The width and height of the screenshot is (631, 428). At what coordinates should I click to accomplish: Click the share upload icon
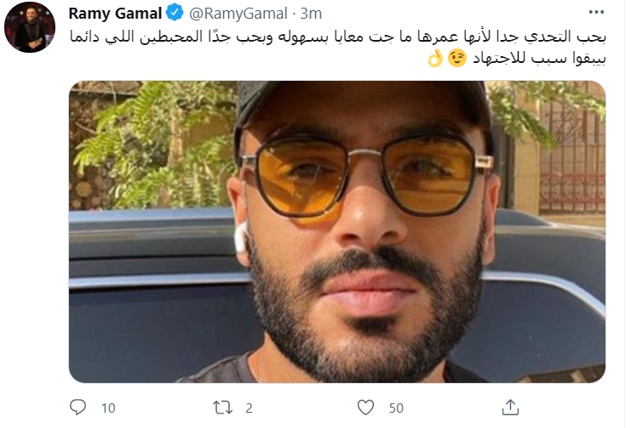click(x=510, y=408)
